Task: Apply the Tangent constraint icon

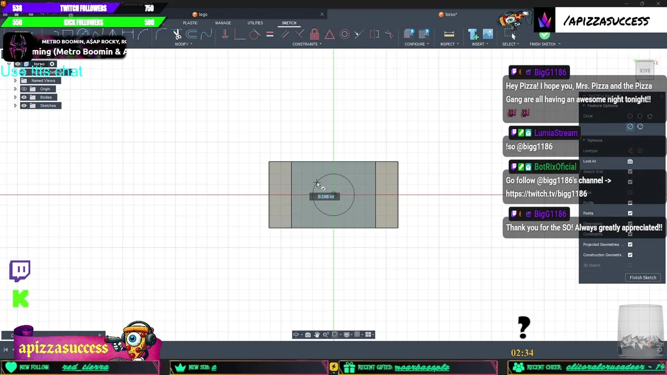Action: pyautogui.click(x=254, y=34)
